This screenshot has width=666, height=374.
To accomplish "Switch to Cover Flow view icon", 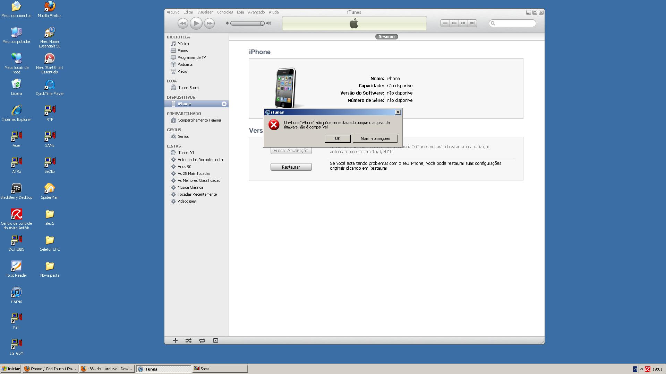I will 472,23.
